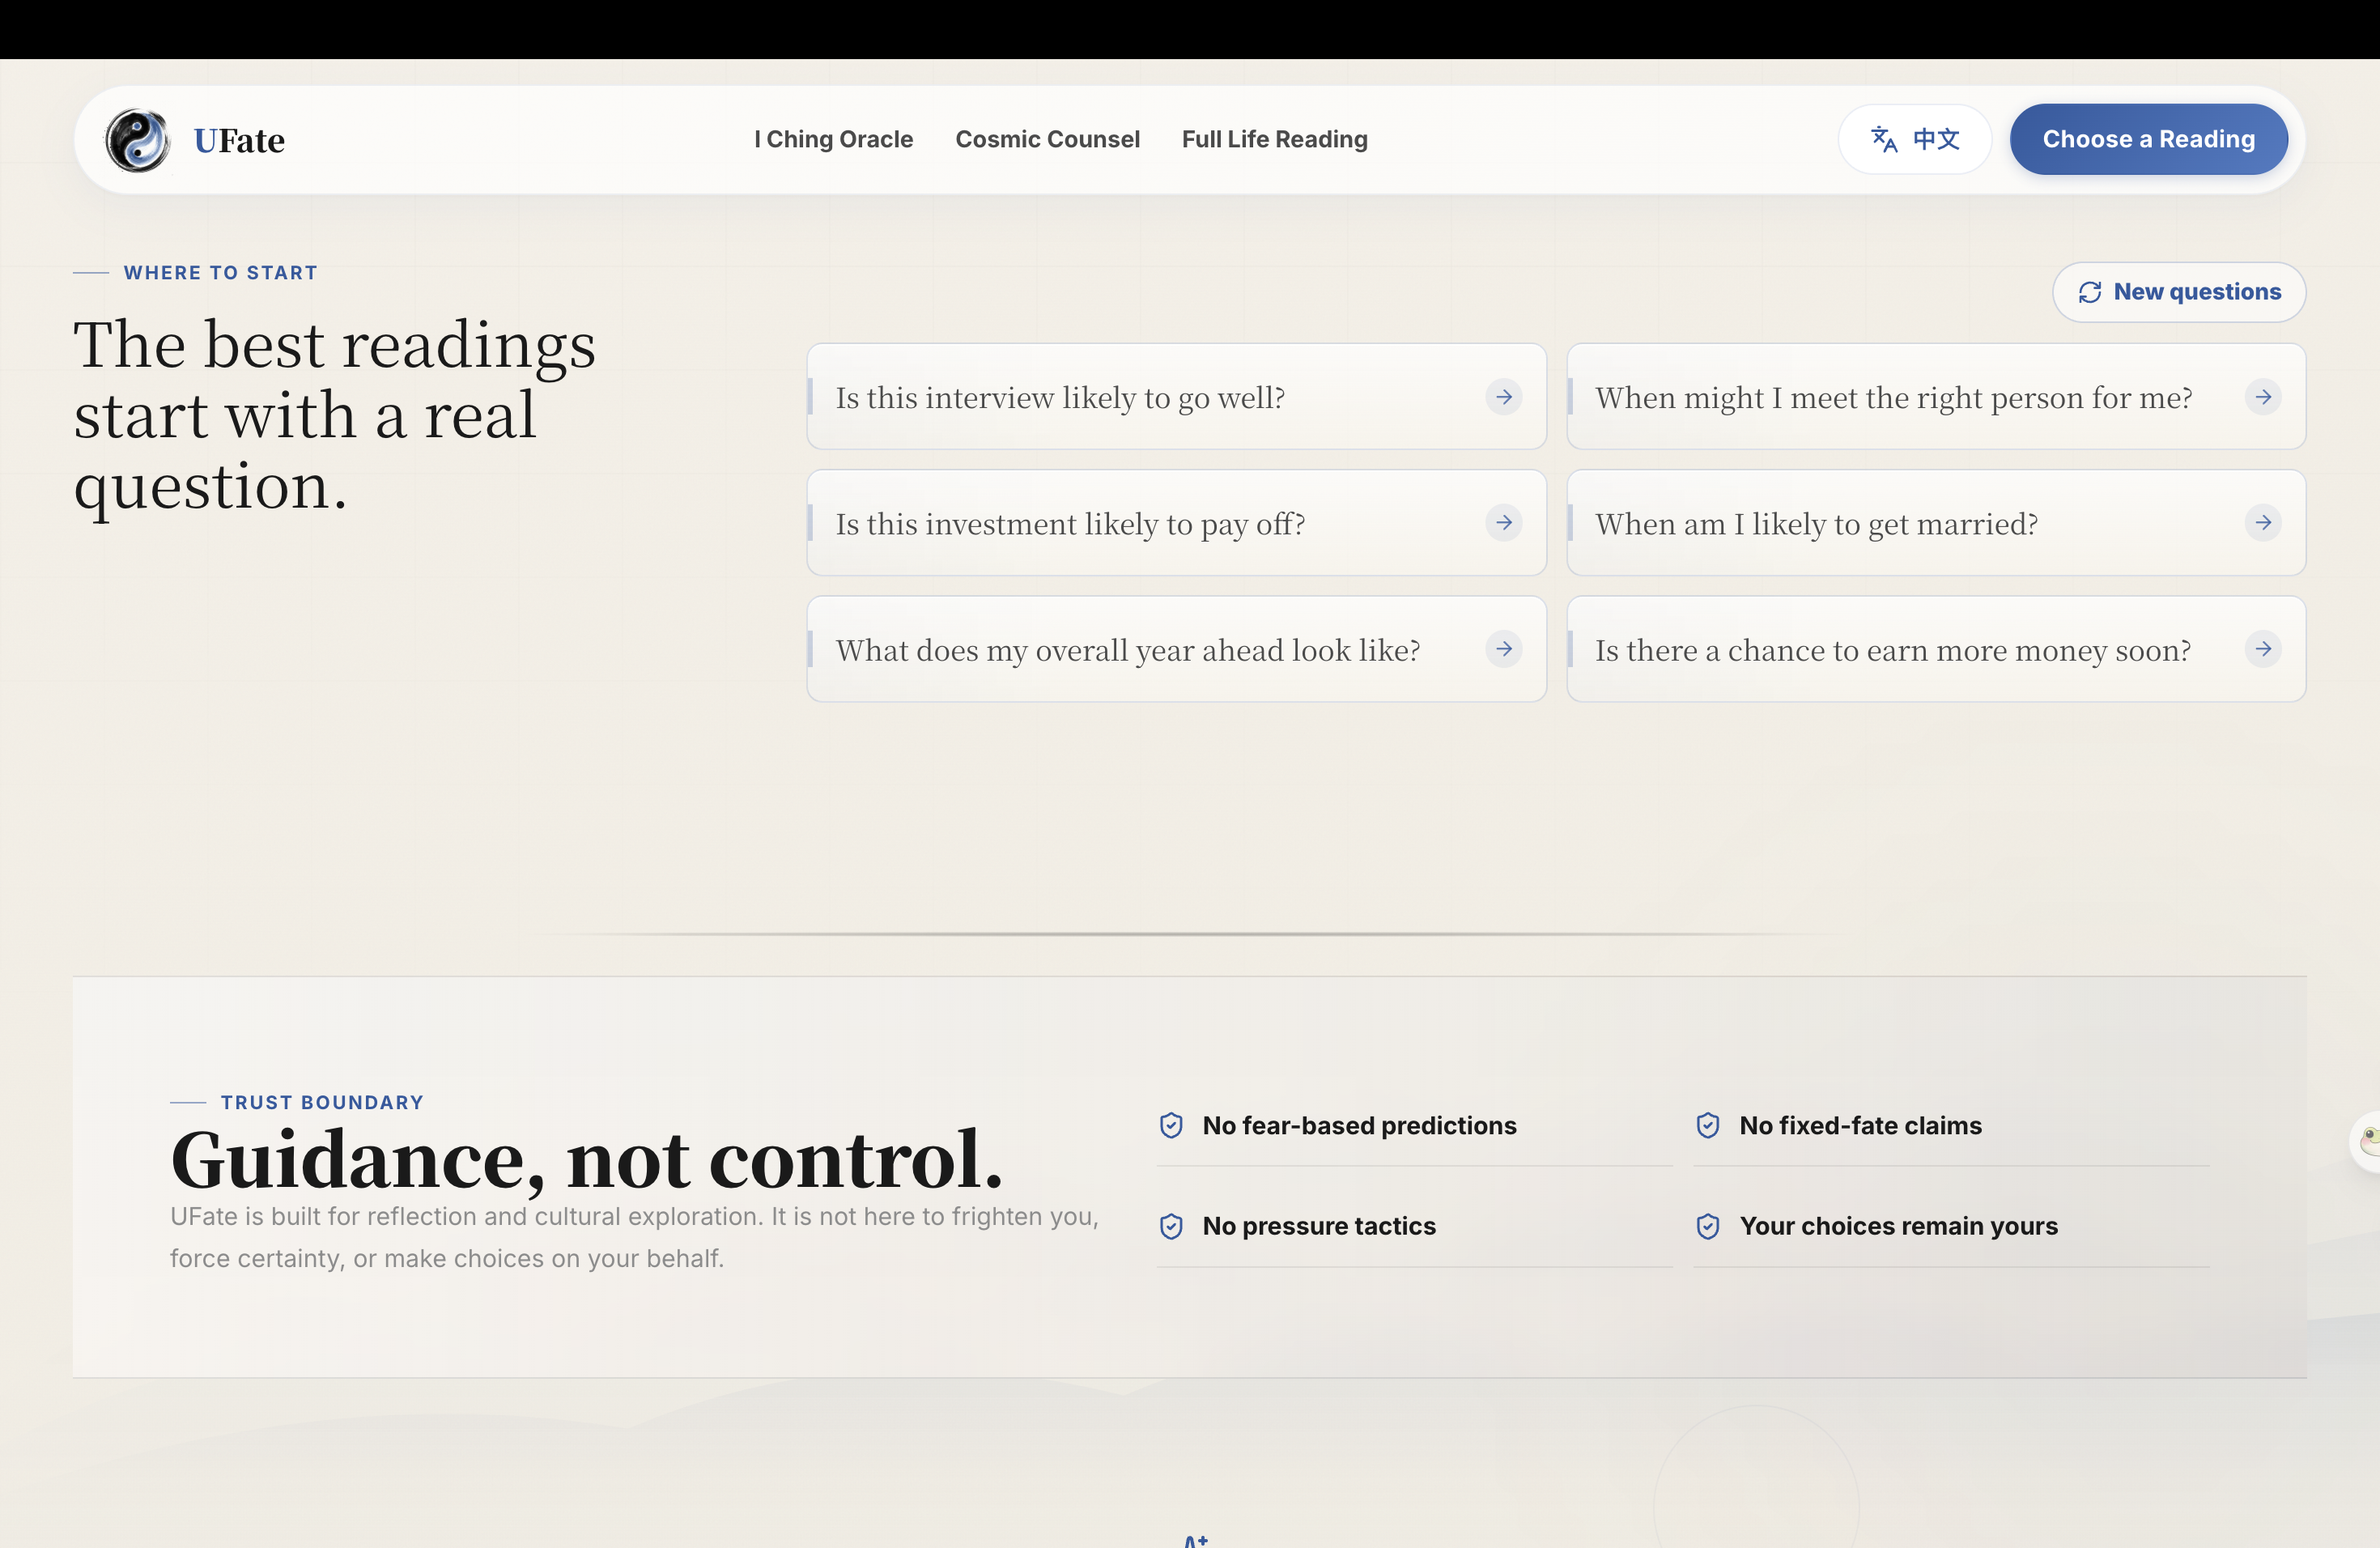Click arrow icon for interview question
The height and width of the screenshot is (1548, 2380).
pyautogui.click(x=1504, y=397)
